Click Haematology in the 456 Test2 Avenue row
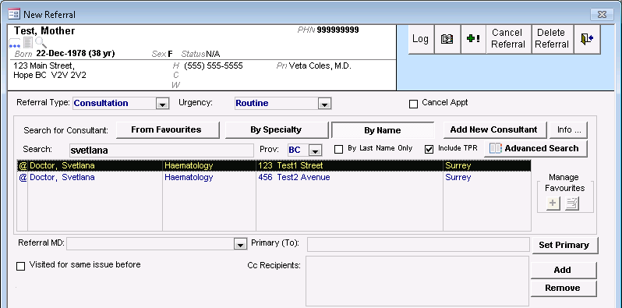Screen dimensions: 622x308 click(x=189, y=177)
